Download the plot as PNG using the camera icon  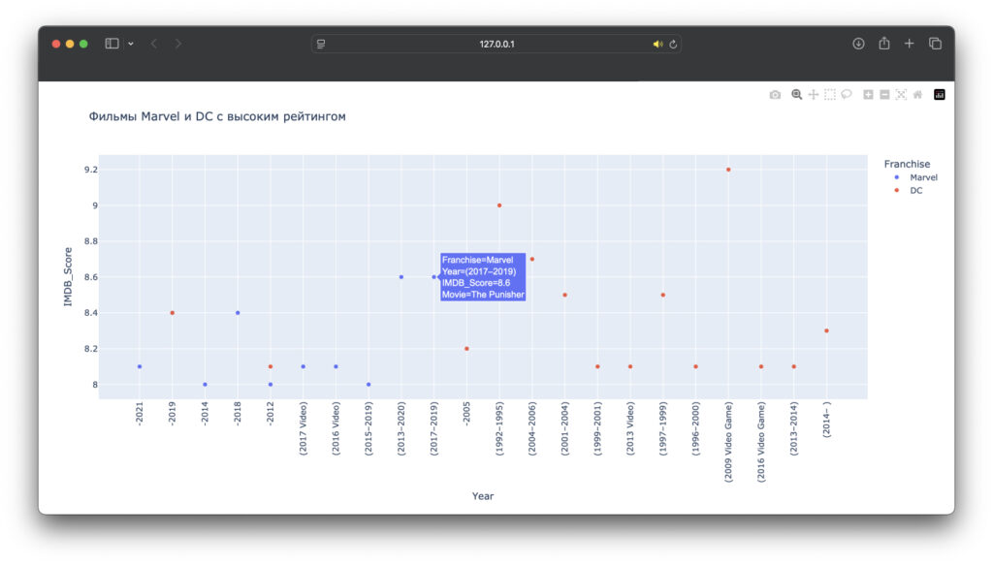pos(775,95)
